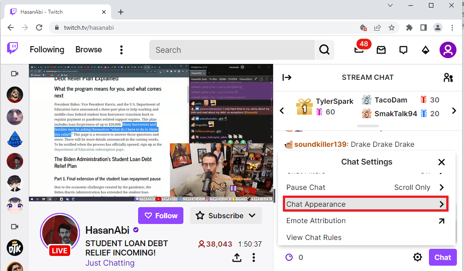Click the Subscribe button
Screen dimensions: 464x271
coord(226,216)
